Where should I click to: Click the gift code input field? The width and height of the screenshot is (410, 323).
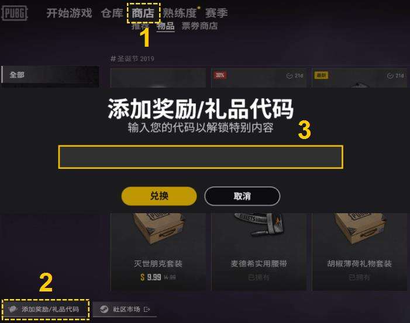tap(201, 157)
